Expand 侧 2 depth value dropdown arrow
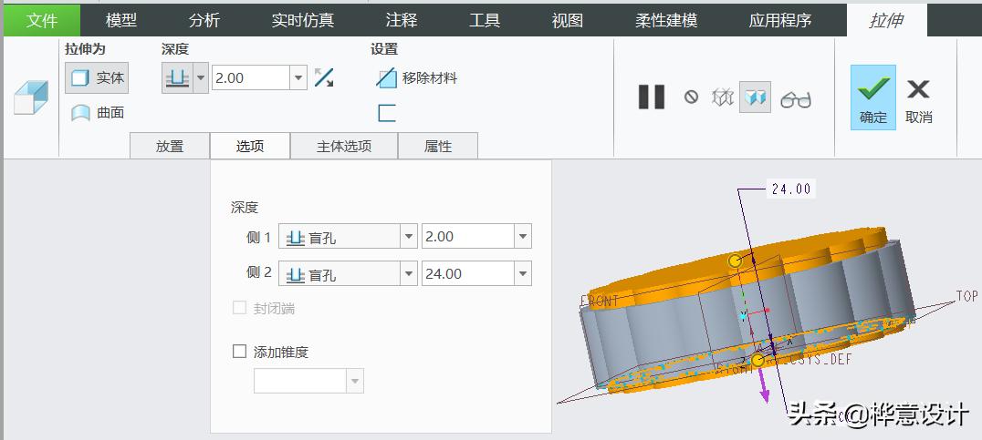The image size is (982, 440). pyautogui.click(x=523, y=274)
